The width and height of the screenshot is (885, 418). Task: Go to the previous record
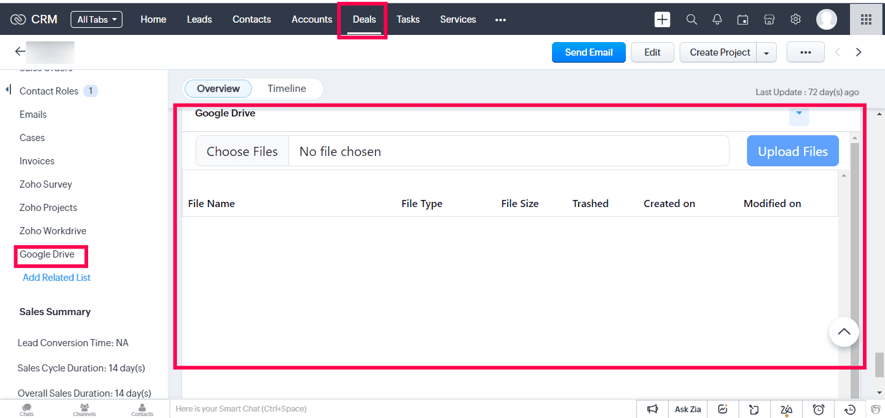(x=838, y=52)
